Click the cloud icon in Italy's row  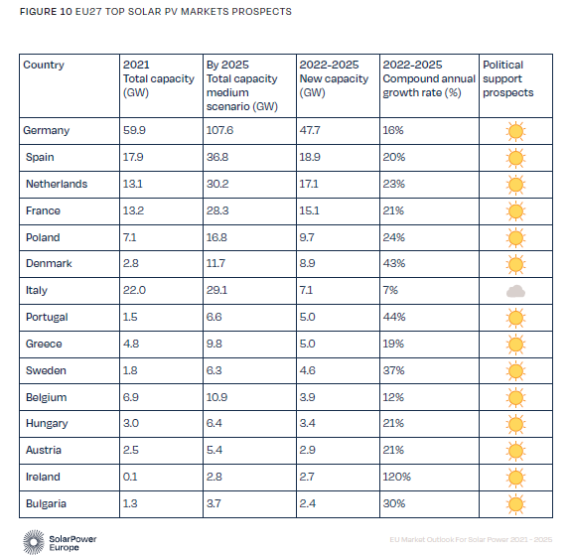[515, 291]
